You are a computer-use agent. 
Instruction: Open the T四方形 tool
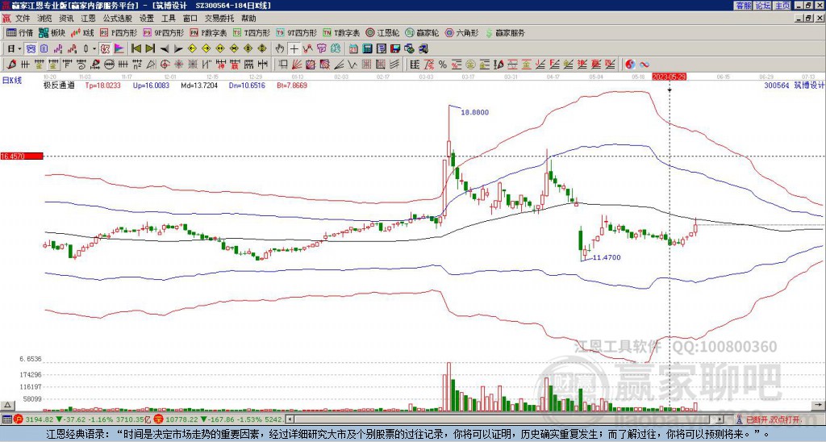tap(252, 32)
